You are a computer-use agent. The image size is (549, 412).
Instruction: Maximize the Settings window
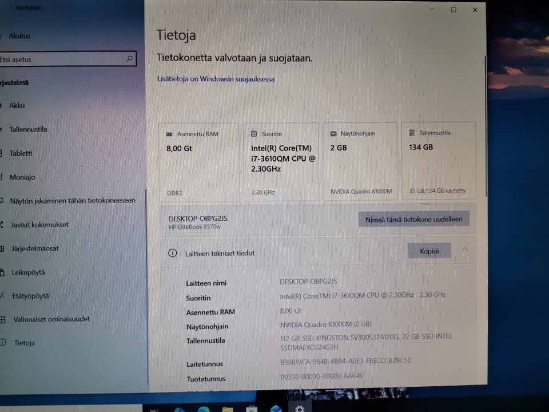coord(453,10)
